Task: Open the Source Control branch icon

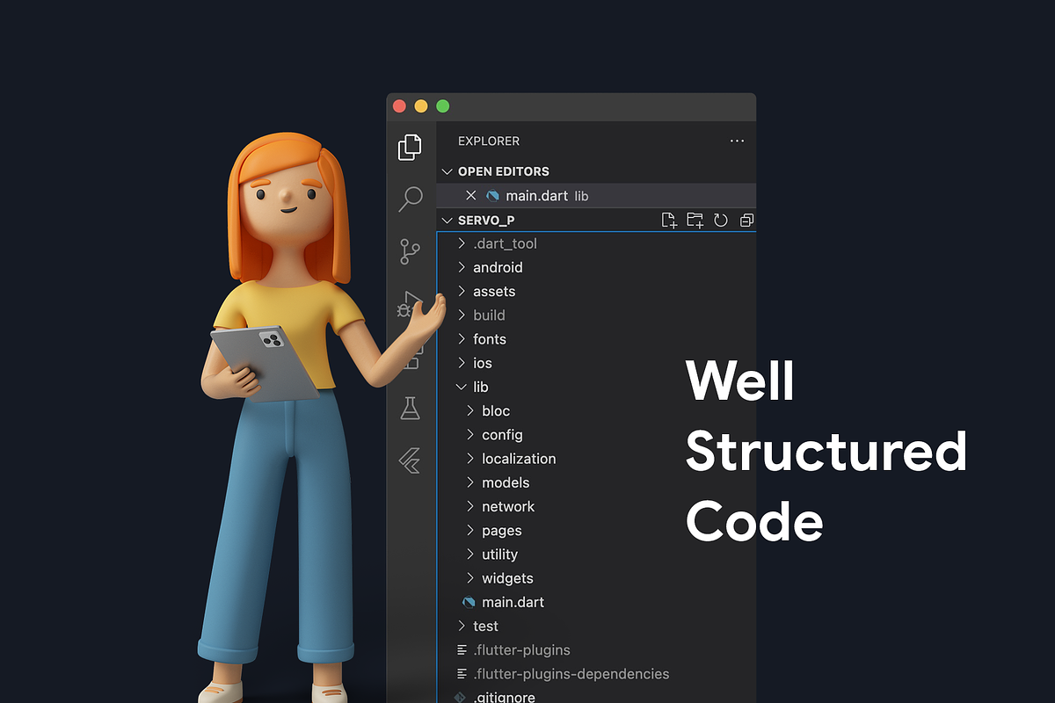Action: point(410,251)
